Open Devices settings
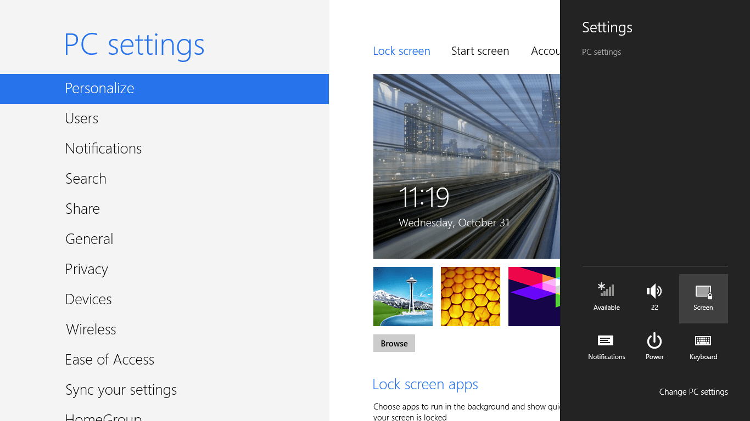 [88, 299]
